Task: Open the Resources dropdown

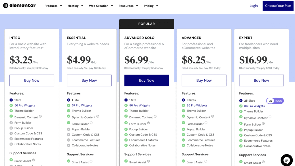Action: coord(128,6)
